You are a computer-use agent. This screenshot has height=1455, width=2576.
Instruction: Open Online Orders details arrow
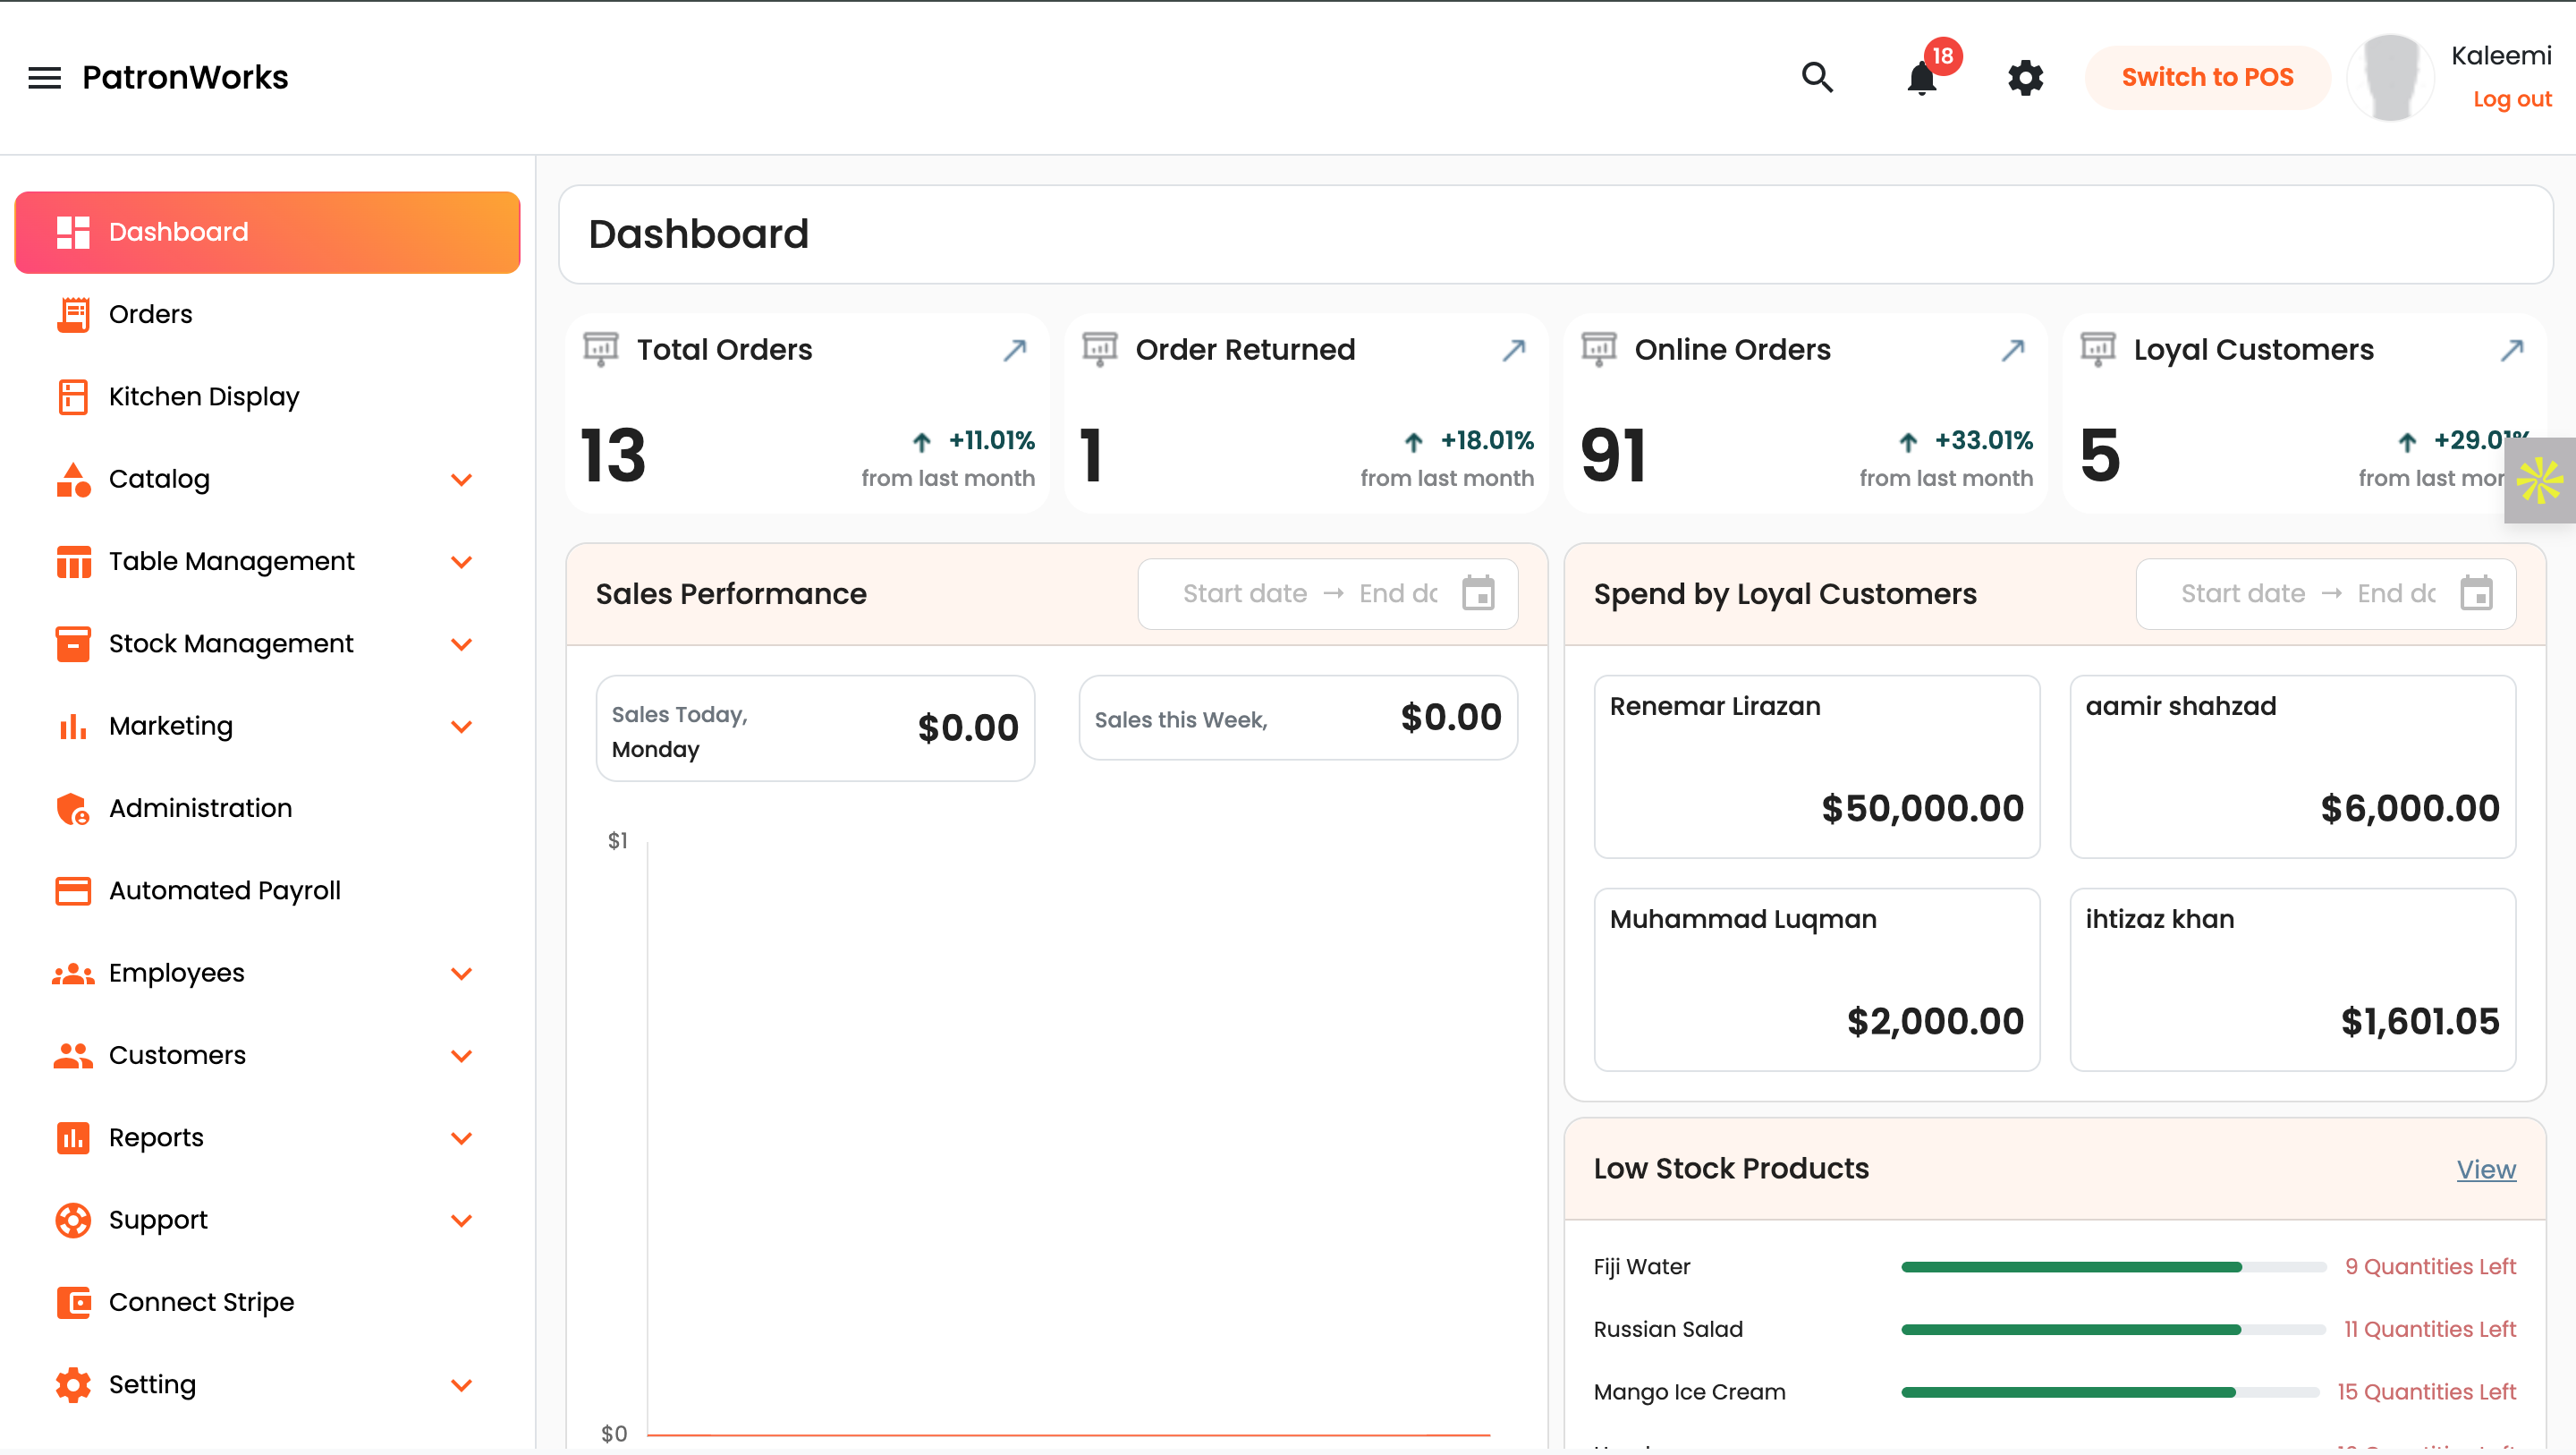pos(2012,349)
